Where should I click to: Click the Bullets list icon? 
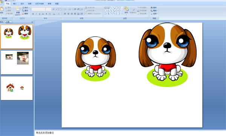click(66, 9)
